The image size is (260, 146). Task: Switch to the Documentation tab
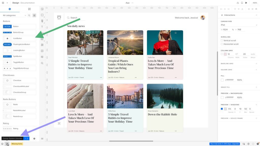tap(27, 3)
